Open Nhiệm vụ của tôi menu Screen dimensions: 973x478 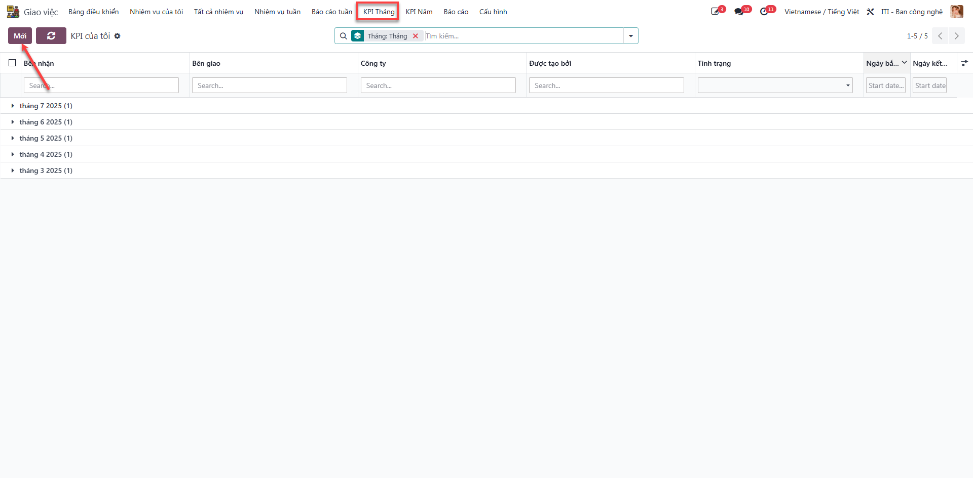click(156, 12)
